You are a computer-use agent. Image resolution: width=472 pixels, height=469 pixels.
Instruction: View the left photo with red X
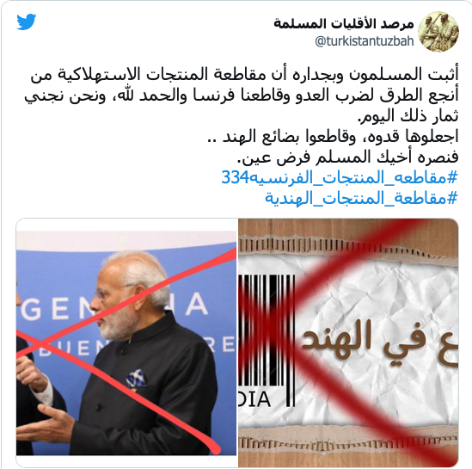tap(126, 343)
